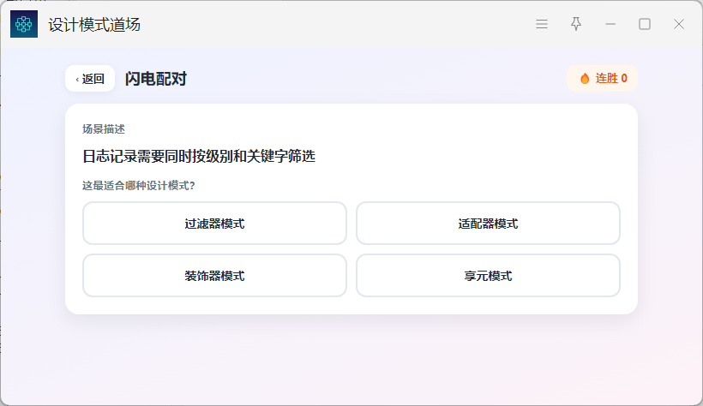The width and height of the screenshot is (703, 406).
Task: Click the 连胜 0 streak counter
Action: click(603, 79)
